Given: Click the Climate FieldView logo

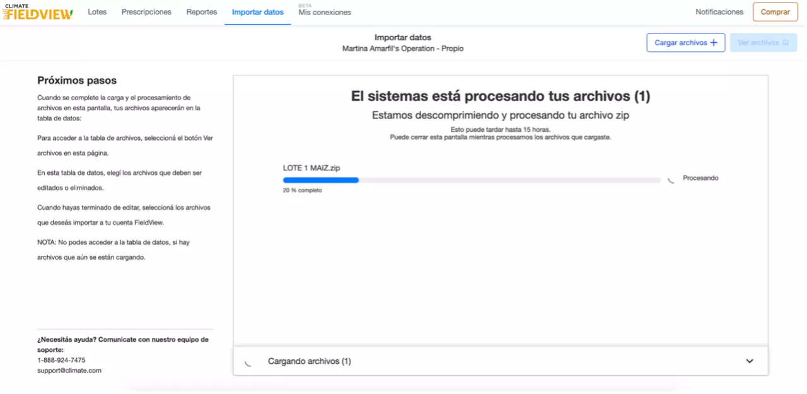Looking at the screenshot, I should 38,12.
